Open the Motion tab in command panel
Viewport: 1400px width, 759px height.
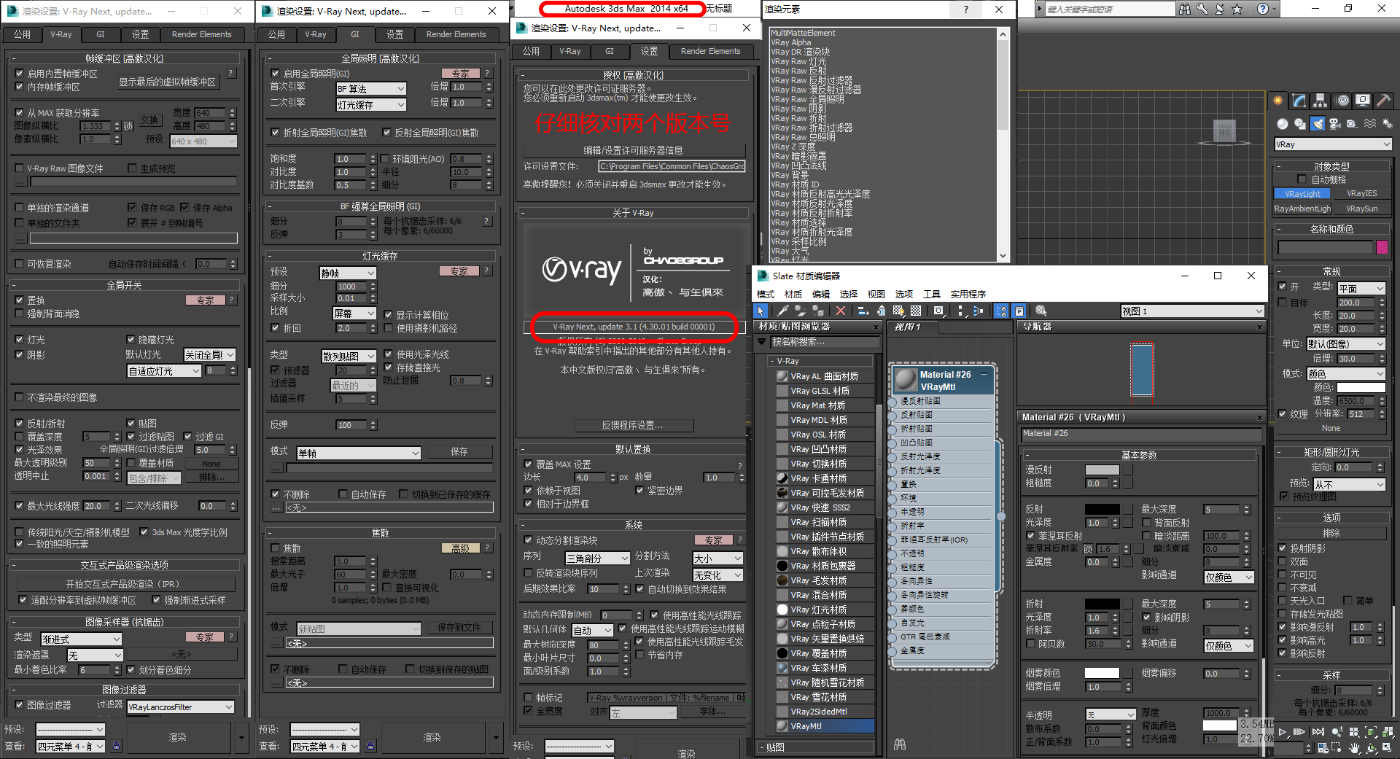[1342, 101]
